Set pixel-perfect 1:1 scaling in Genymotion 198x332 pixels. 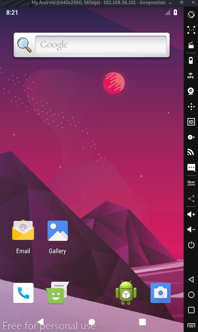191,30
